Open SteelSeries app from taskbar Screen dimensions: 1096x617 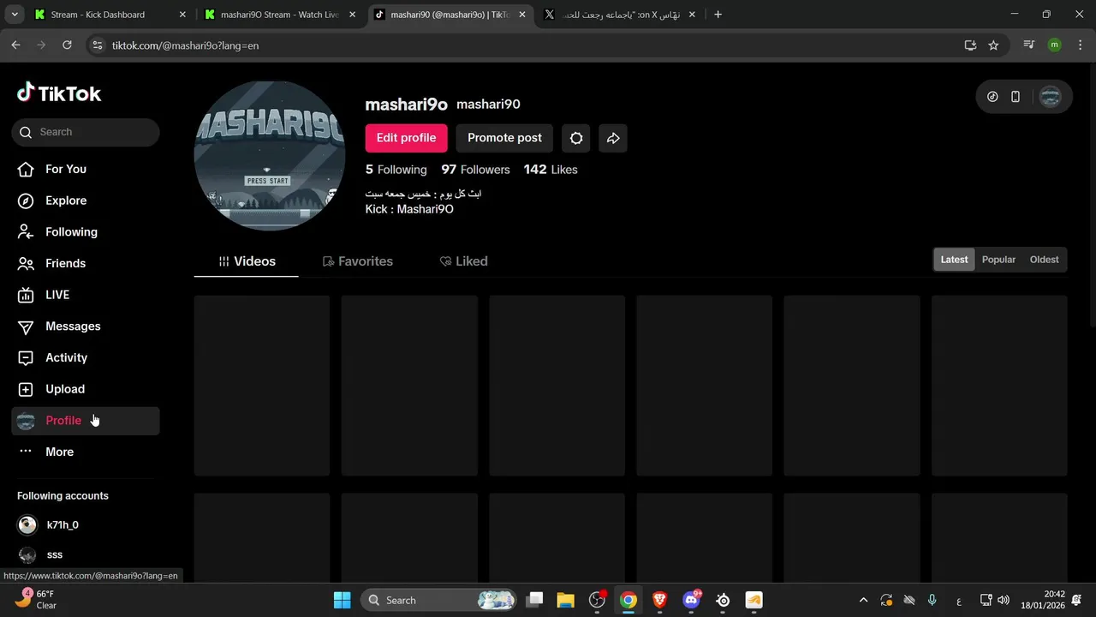[724, 600]
